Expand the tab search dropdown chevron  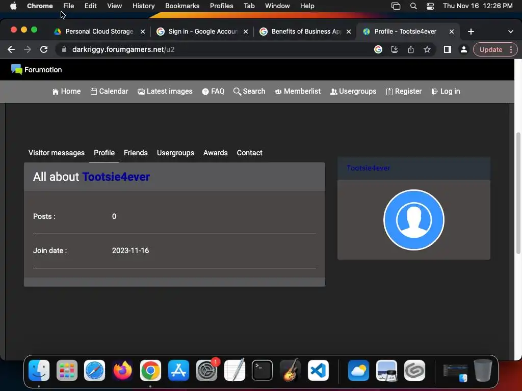point(510,32)
